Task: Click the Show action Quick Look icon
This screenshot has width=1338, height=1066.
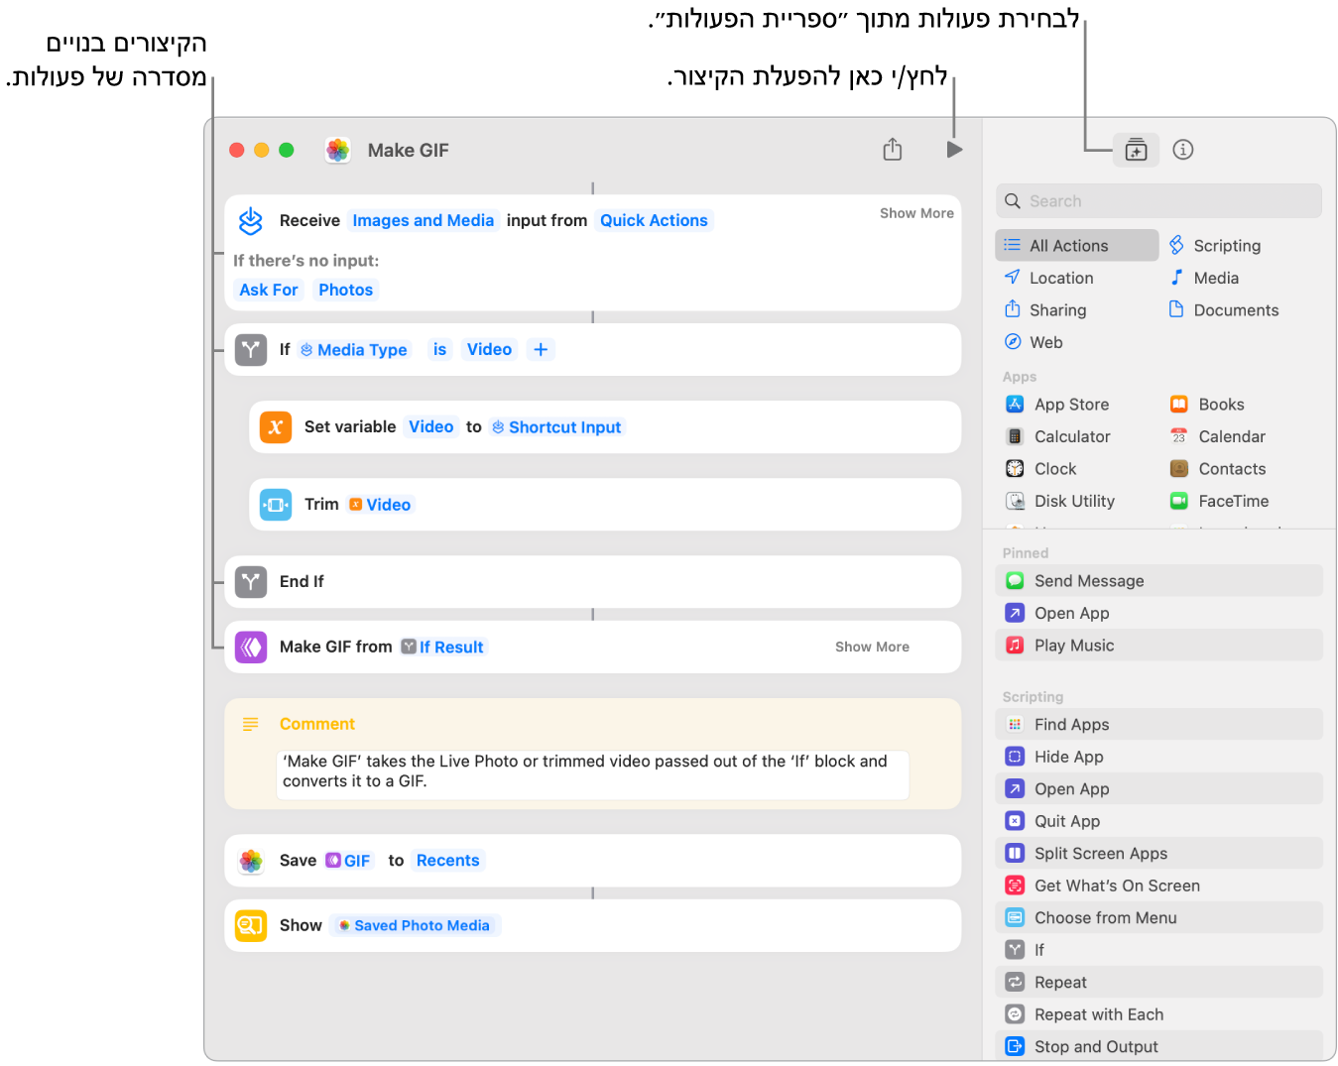Action: tap(251, 925)
